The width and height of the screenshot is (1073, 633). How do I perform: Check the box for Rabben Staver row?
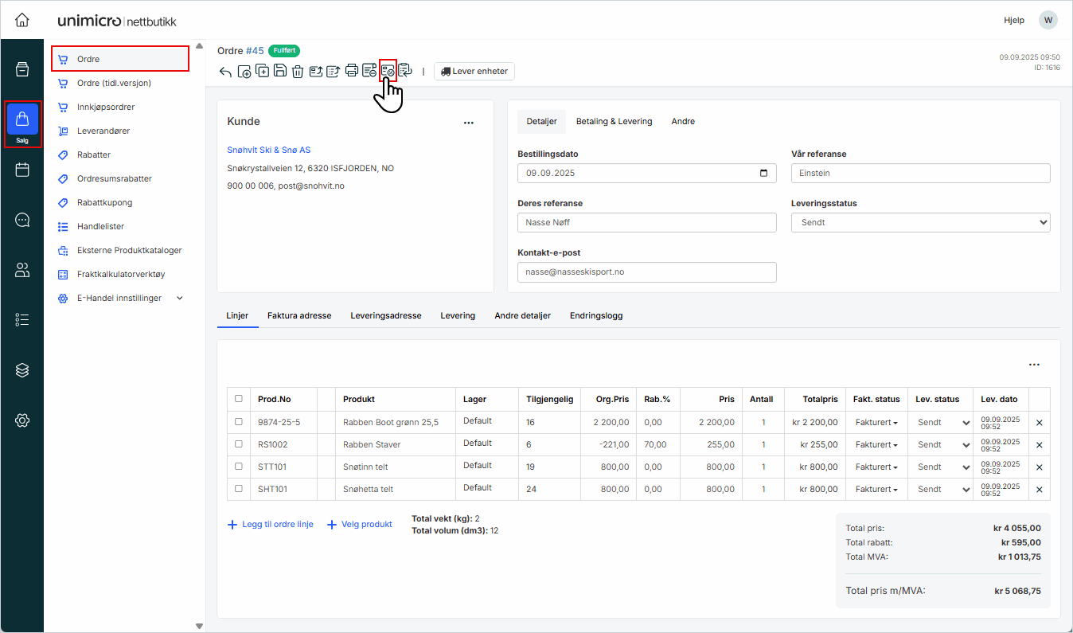pyautogui.click(x=239, y=444)
